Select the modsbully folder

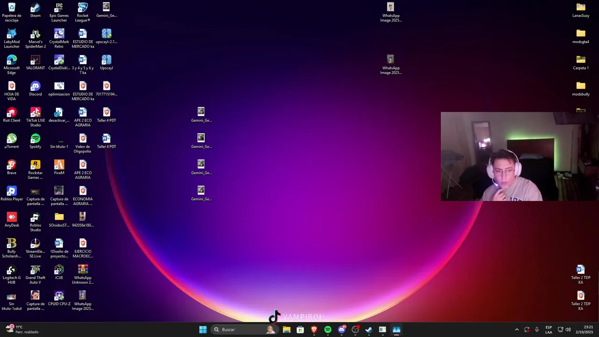(x=581, y=89)
